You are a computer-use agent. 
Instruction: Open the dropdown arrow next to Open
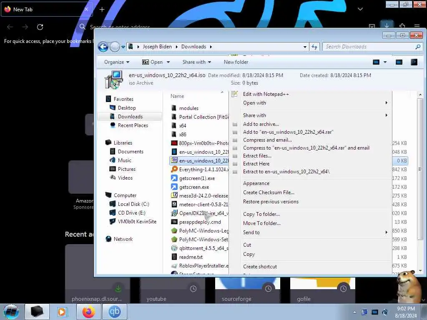point(168,62)
